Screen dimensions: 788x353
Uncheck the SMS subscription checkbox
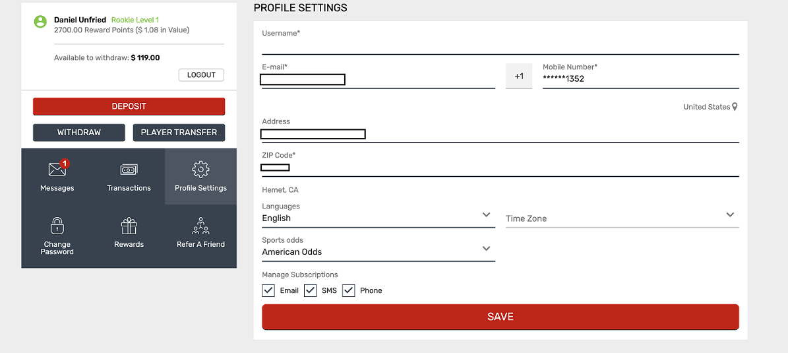[310, 290]
